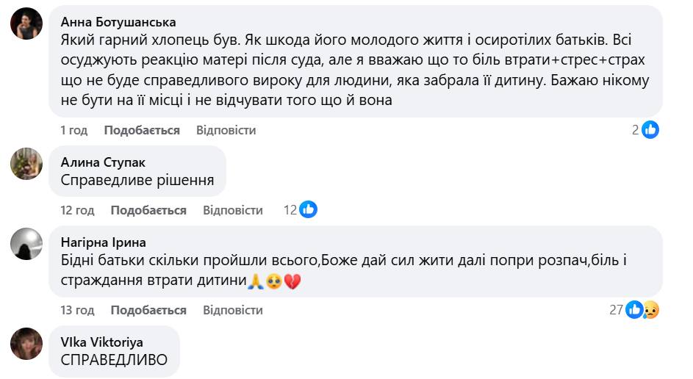Click like reaction icon on Алина Ступак's comment

pyautogui.click(x=309, y=210)
